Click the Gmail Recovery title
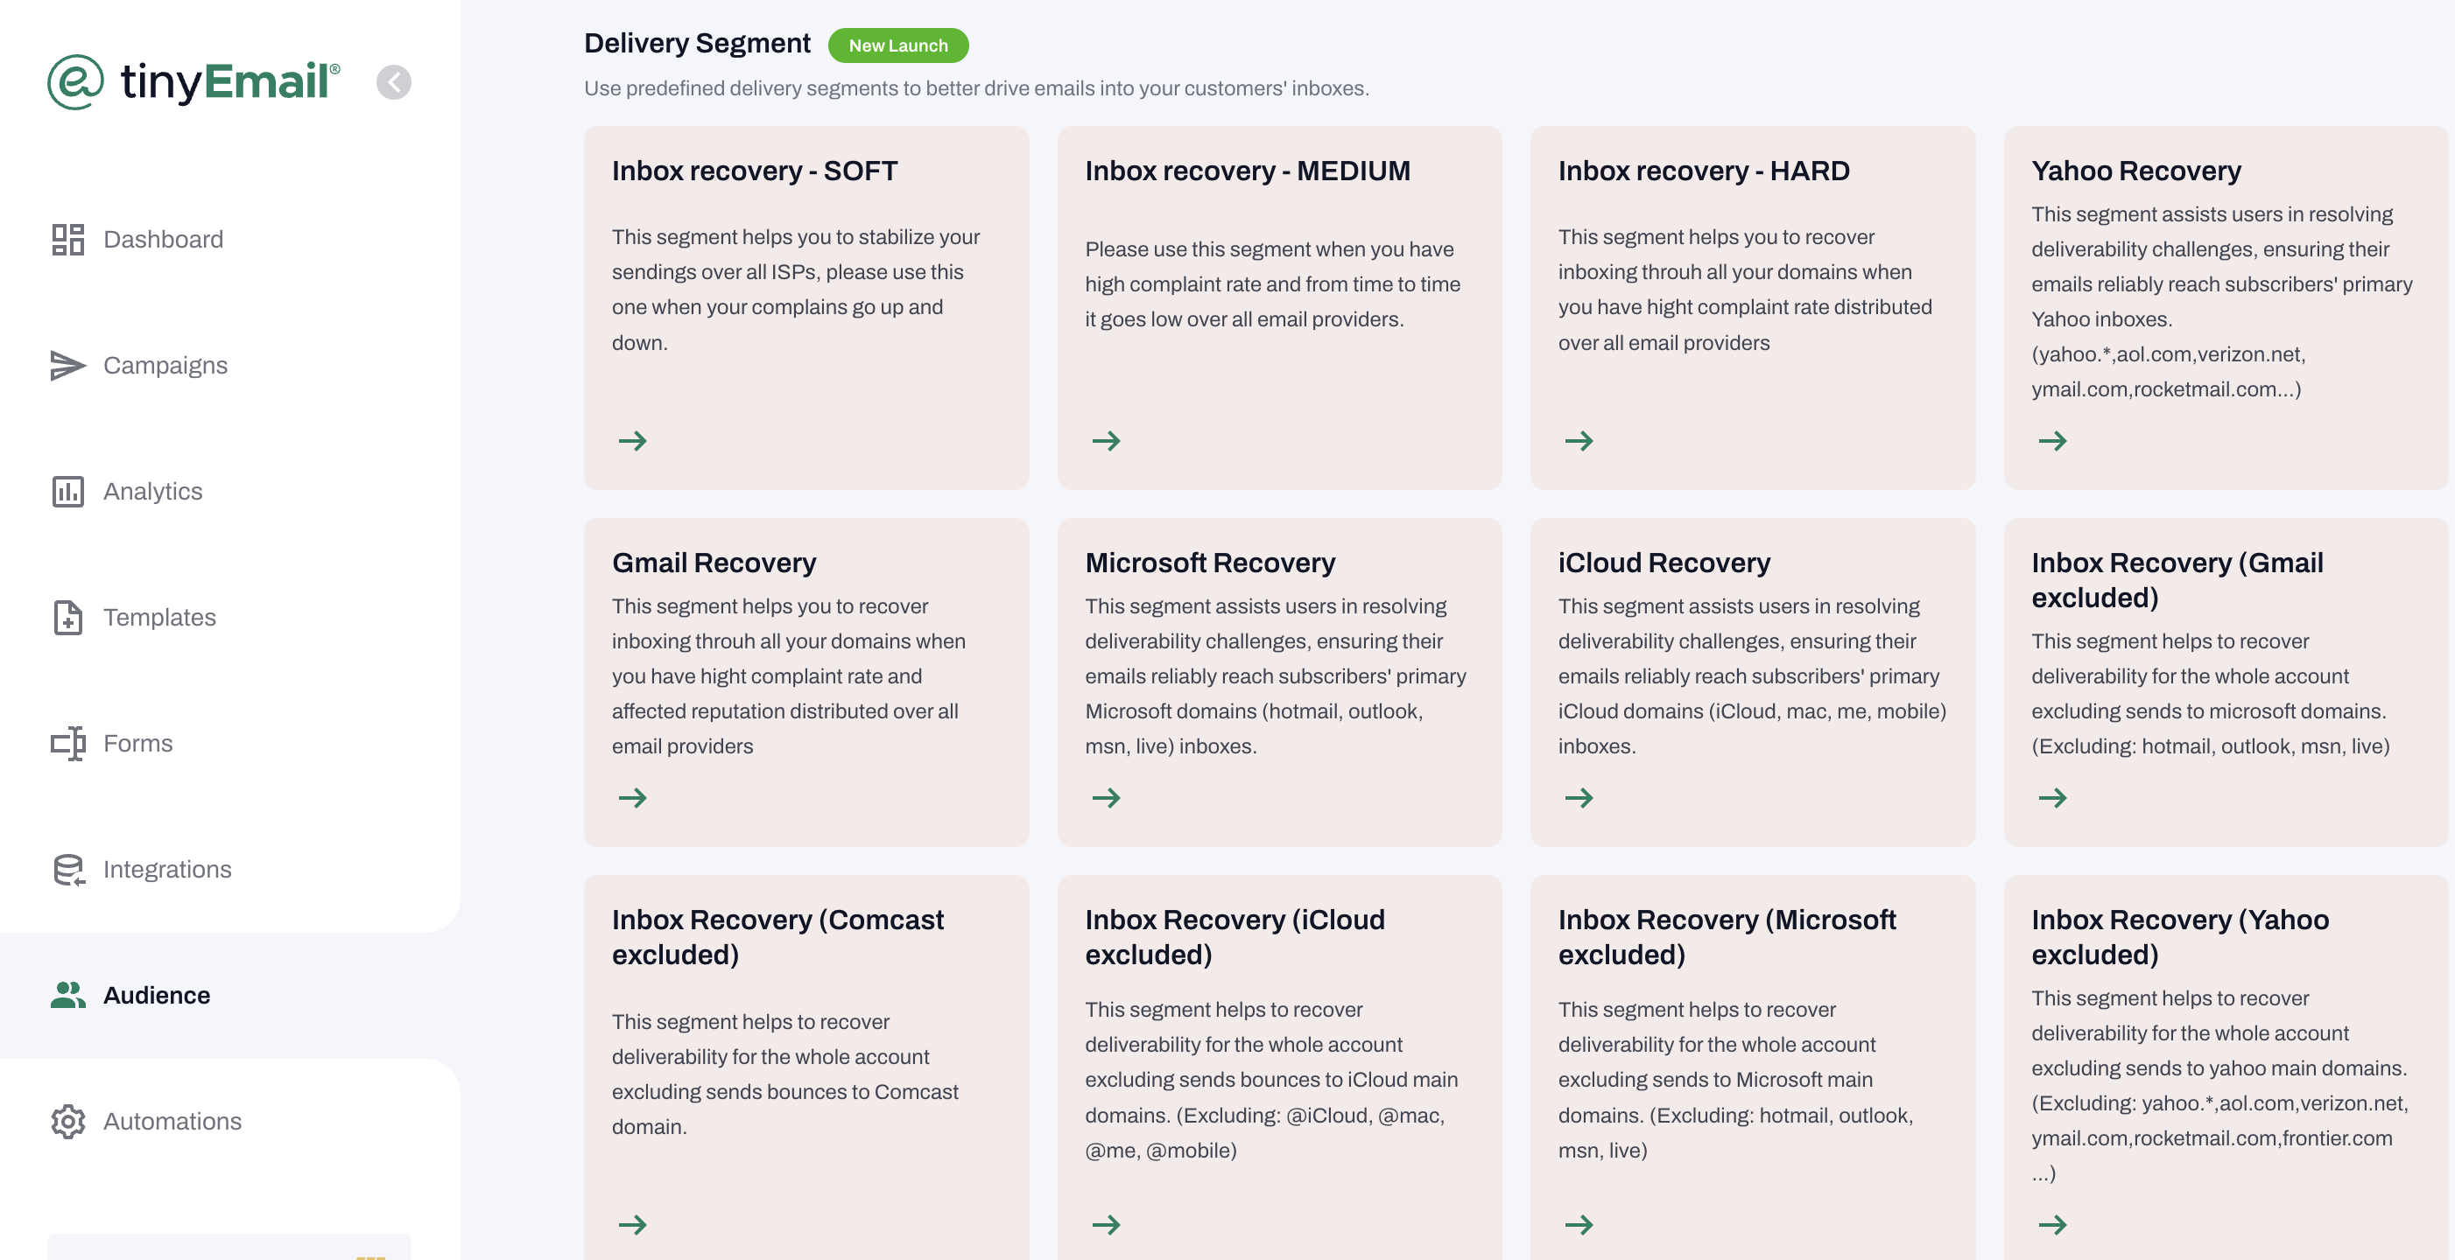 click(714, 563)
